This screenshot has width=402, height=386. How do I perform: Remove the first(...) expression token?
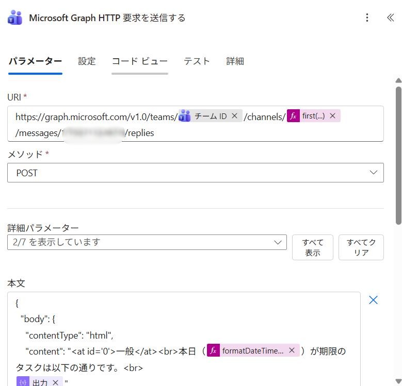point(332,116)
